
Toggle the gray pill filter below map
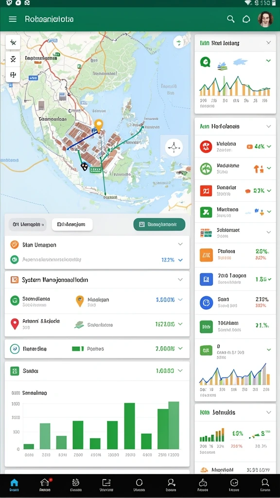pos(27,224)
